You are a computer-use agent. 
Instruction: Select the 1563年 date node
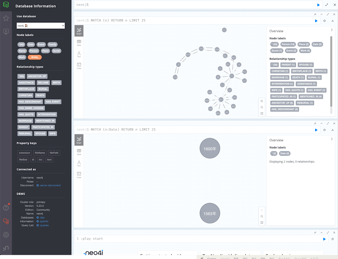tap(210, 213)
